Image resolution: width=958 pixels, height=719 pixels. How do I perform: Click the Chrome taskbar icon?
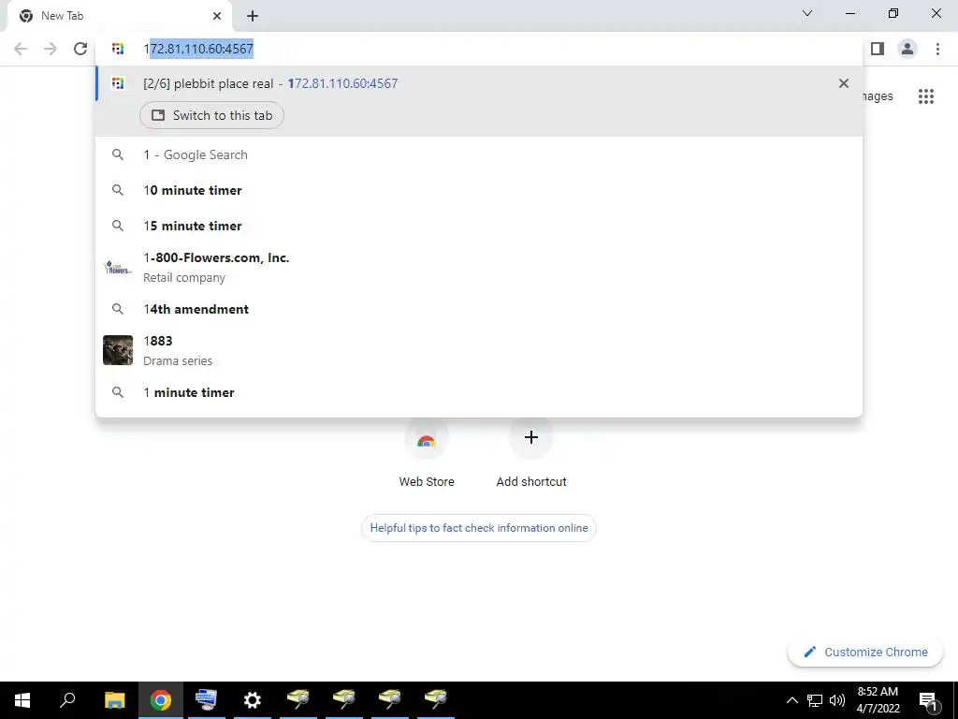(161, 700)
